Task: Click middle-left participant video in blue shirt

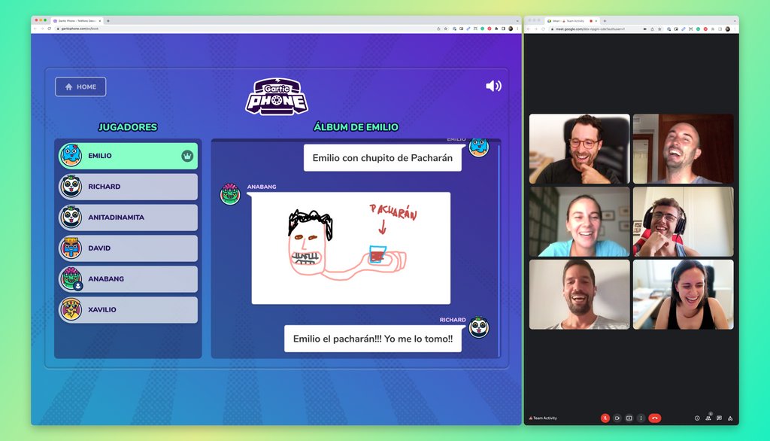Action: pyautogui.click(x=580, y=222)
